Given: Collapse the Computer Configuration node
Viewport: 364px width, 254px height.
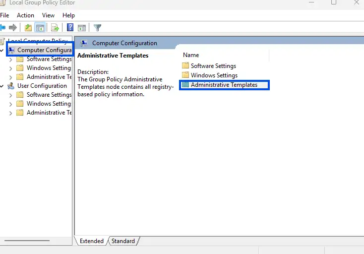Looking at the screenshot, I should (x=2, y=50).
